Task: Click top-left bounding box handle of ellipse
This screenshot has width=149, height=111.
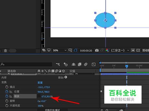Action: click(x=95, y=13)
